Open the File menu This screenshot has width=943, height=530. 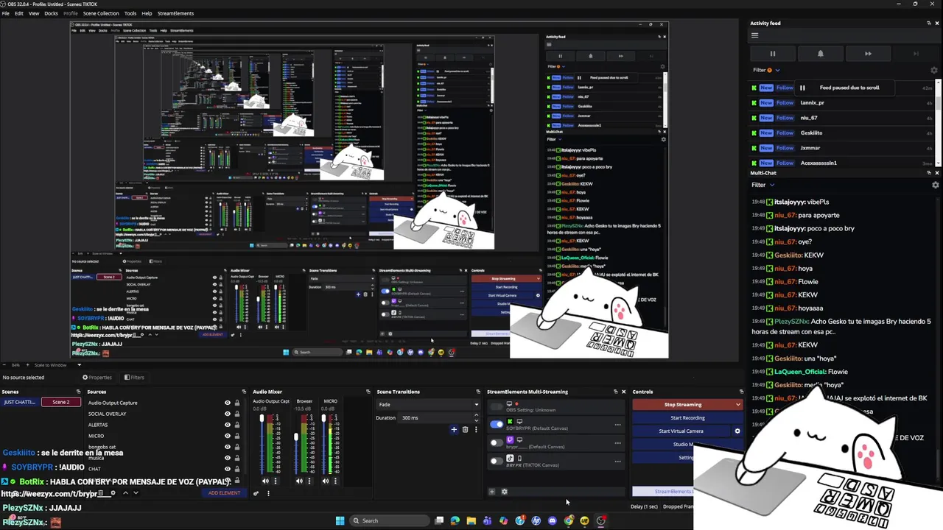tap(5, 13)
